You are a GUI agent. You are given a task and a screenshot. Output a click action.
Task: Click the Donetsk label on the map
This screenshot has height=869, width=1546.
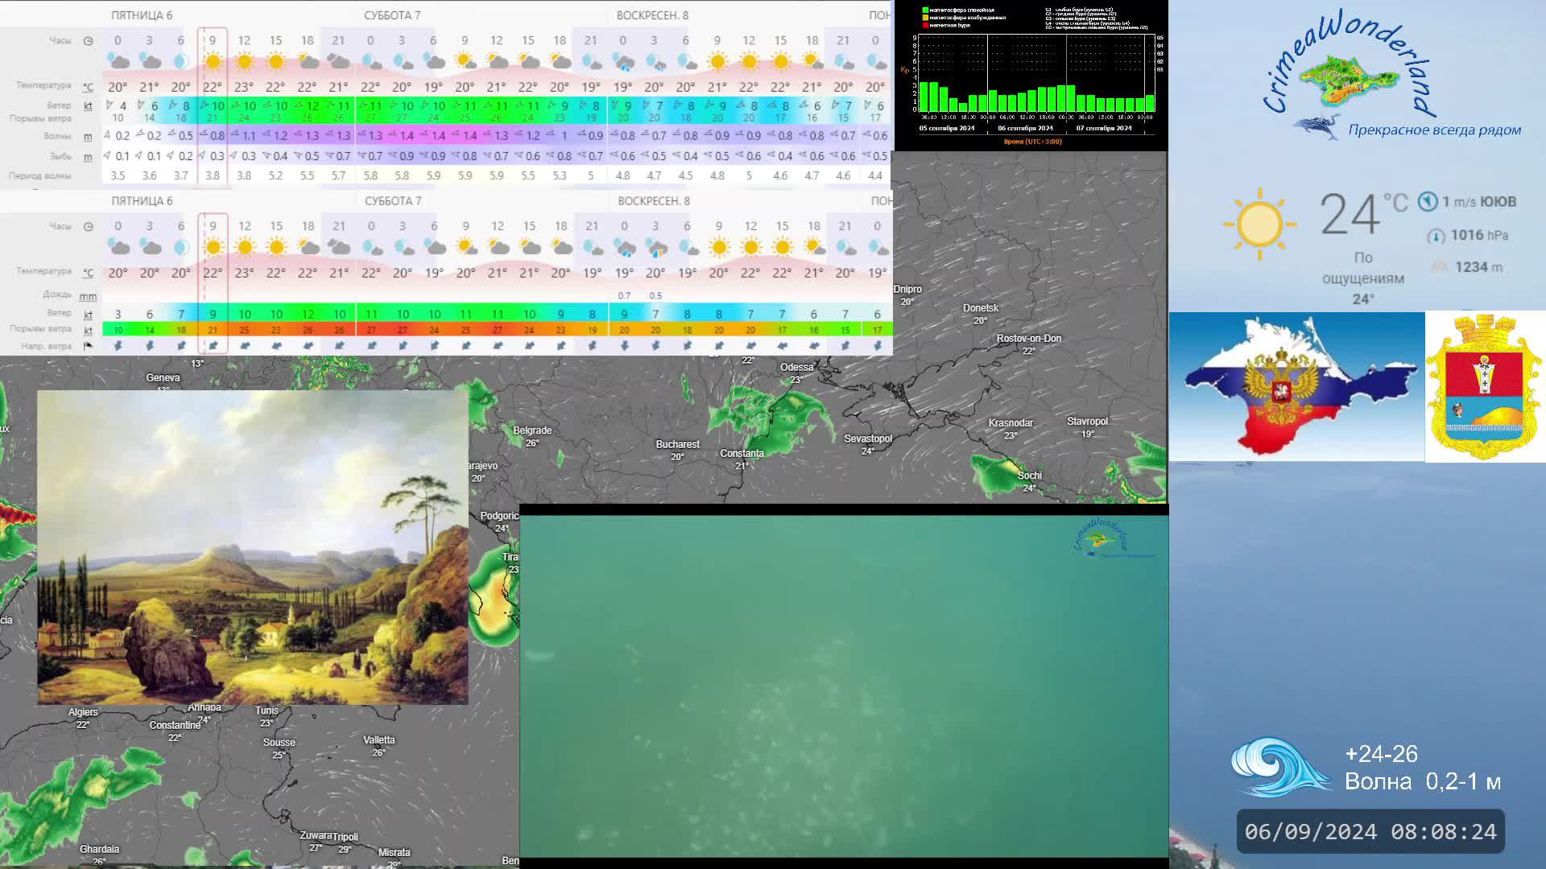(981, 308)
